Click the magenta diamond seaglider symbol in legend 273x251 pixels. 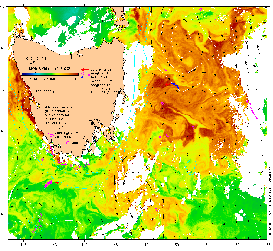click(x=89, y=75)
